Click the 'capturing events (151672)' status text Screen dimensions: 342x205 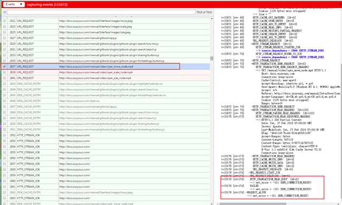pos(47,5)
